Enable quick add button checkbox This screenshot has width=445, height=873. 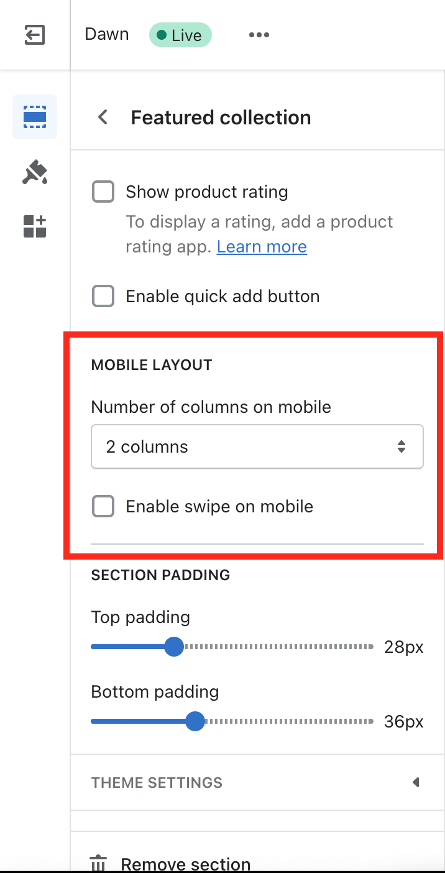click(103, 296)
